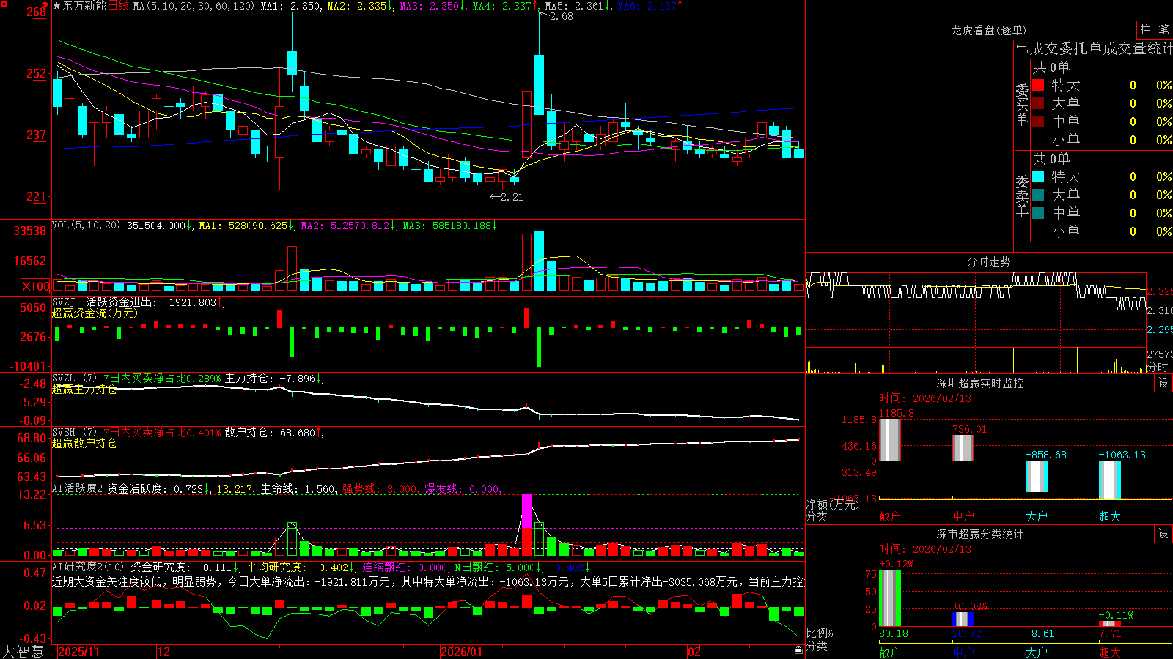Screen dimensions: 1173x659
Task: Click the 268 price axis label
Action: click(x=37, y=12)
